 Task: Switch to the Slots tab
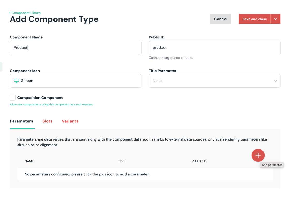(x=47, y=121)
